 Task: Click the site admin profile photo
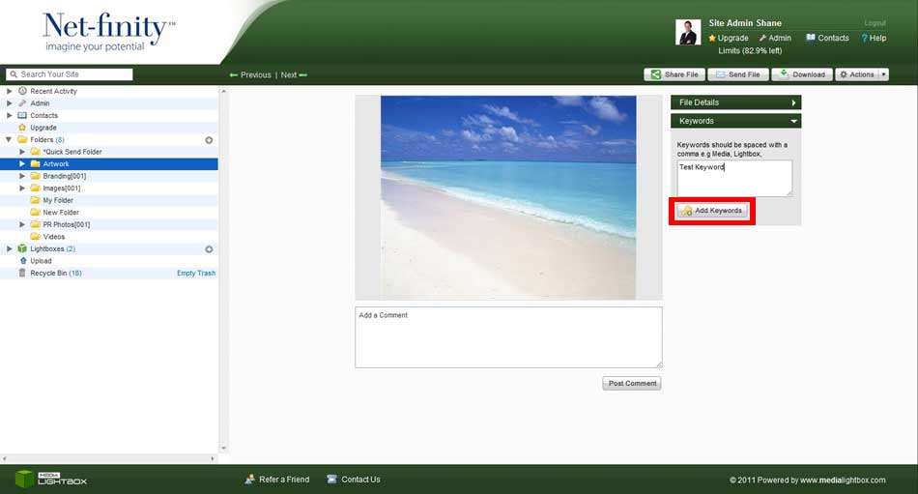[x=687, y=32]
